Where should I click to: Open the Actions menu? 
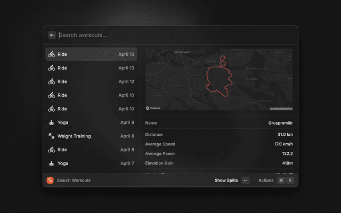(265, 181)
